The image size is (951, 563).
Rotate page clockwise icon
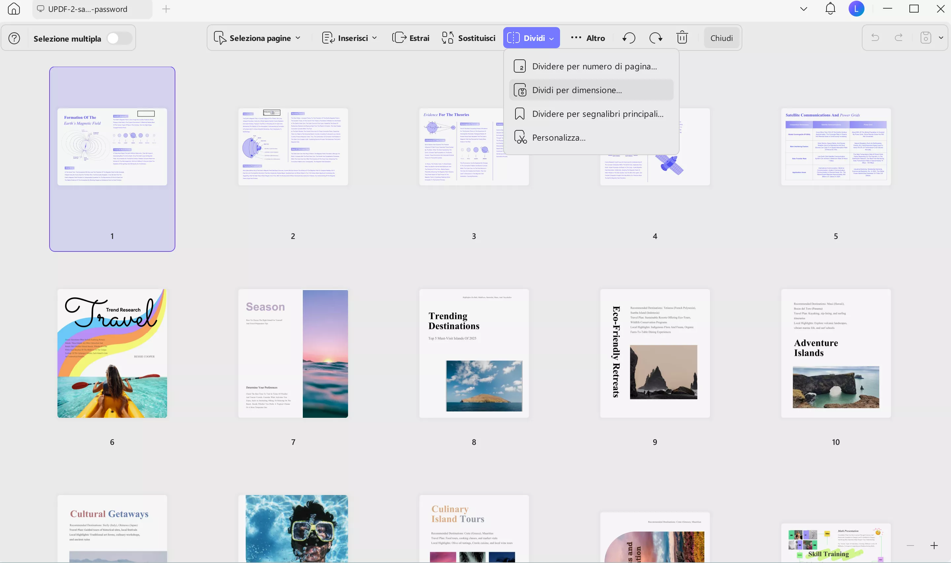point(655,38)
